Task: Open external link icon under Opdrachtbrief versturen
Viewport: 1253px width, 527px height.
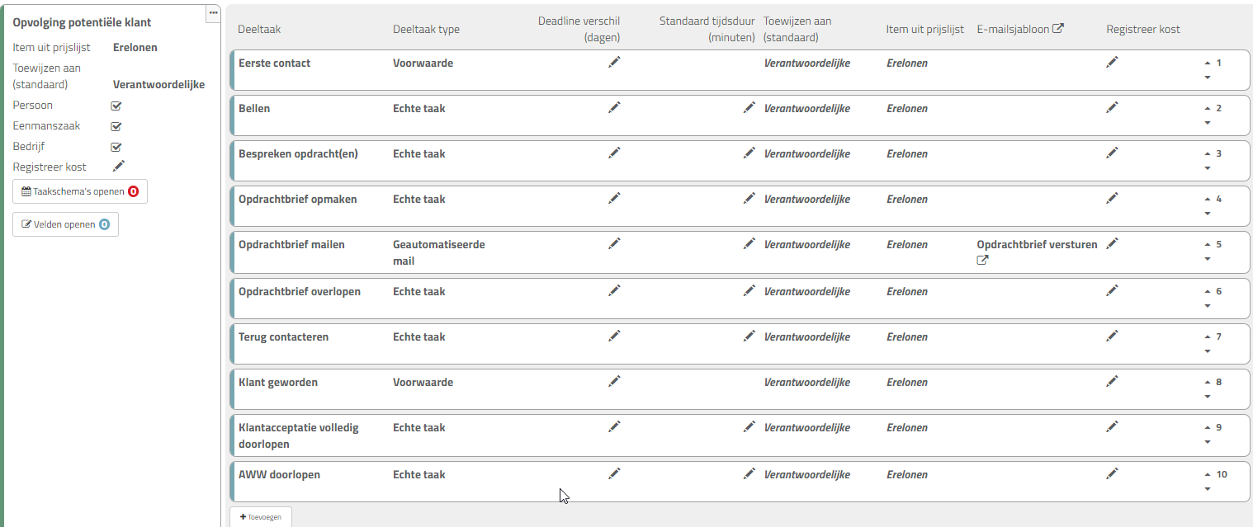Action: (982, 261)
